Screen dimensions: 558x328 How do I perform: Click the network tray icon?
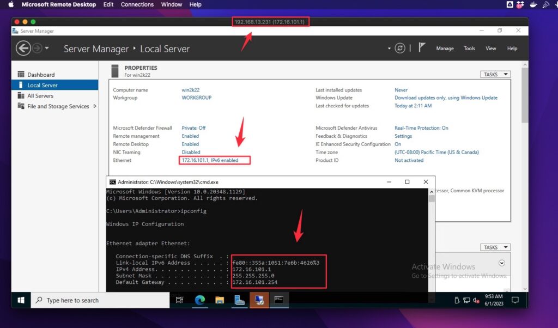coord(466,301)
